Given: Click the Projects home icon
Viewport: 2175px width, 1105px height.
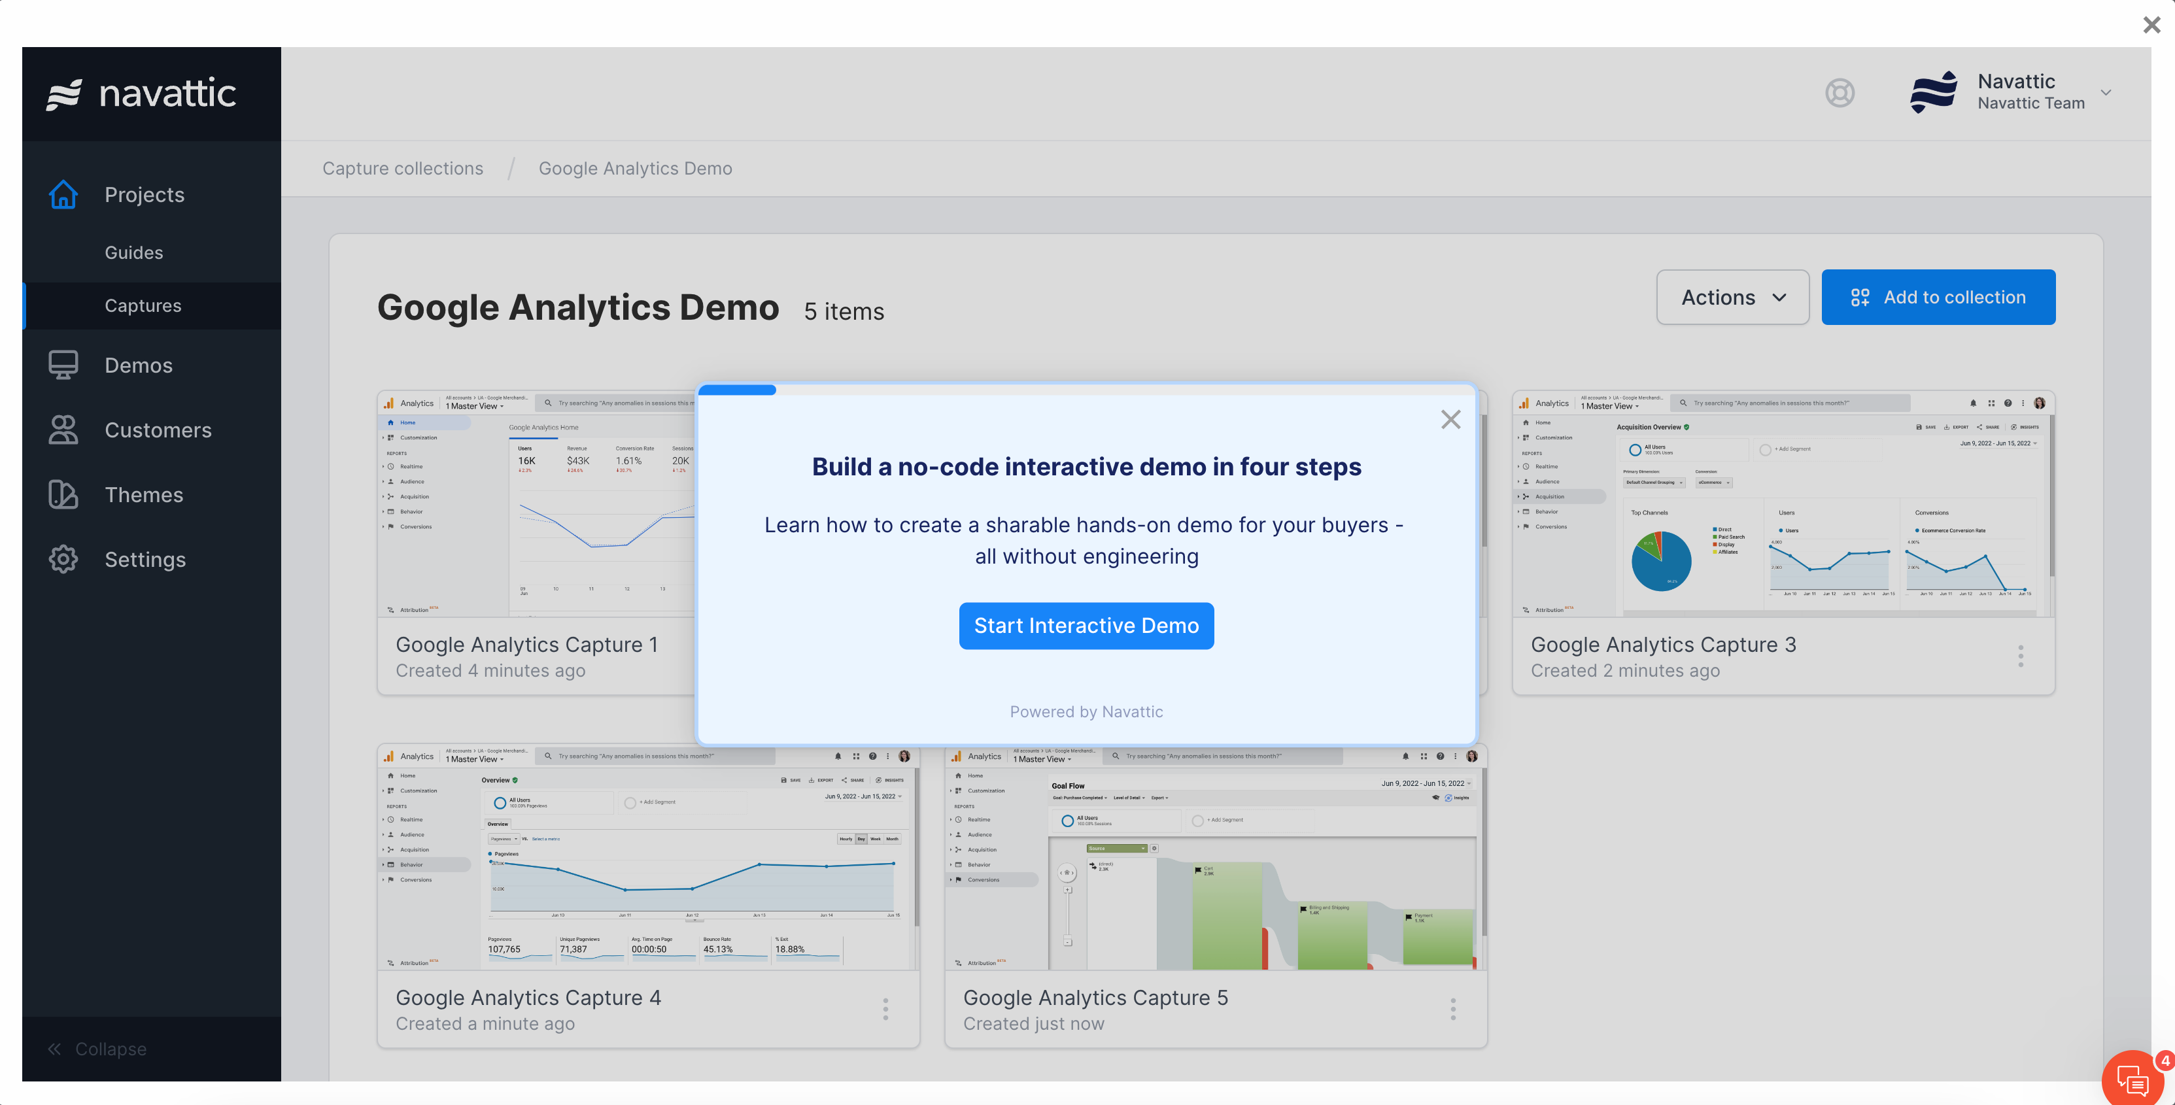Looking at the screenshot, I should click(x=63, y=195).
